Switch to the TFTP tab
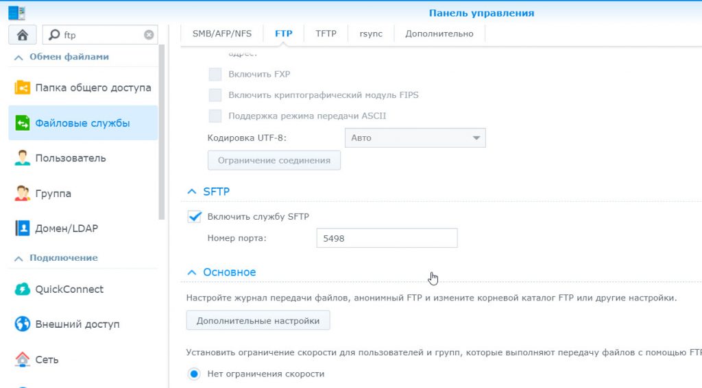The width and height of the screenshot is (702, 388). pos(326,34)
